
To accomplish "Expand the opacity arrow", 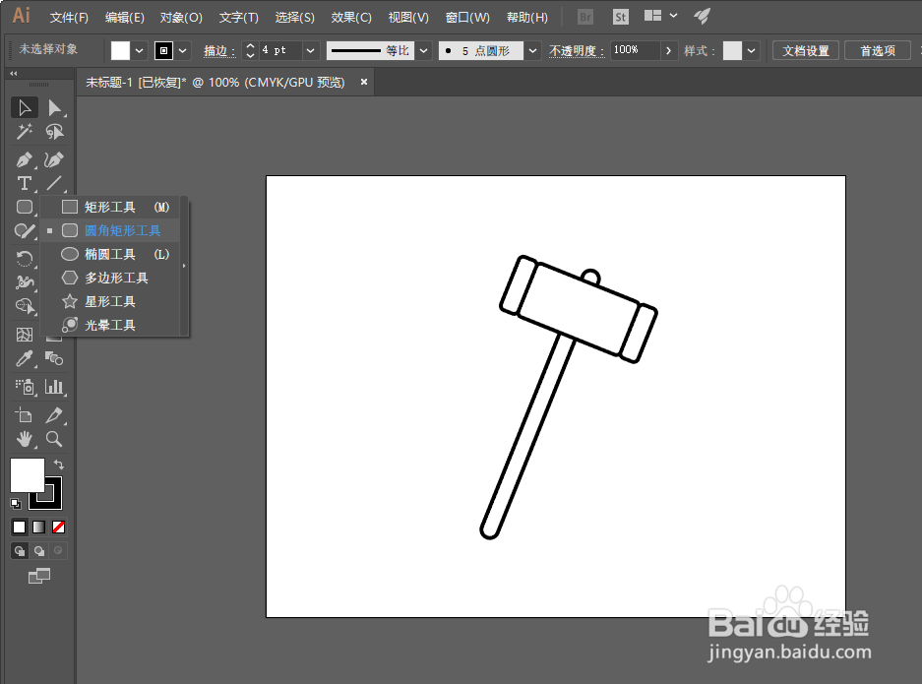I will coord(668,50).
